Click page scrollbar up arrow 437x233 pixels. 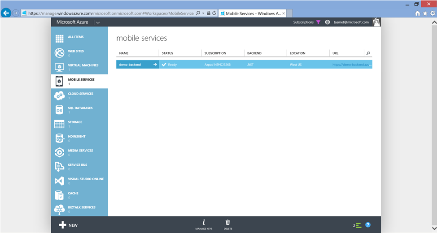point(434,22)
